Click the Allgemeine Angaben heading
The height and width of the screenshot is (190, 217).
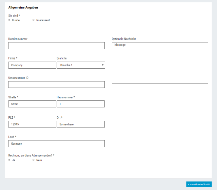pyautogui.click(x=23, y=7)
